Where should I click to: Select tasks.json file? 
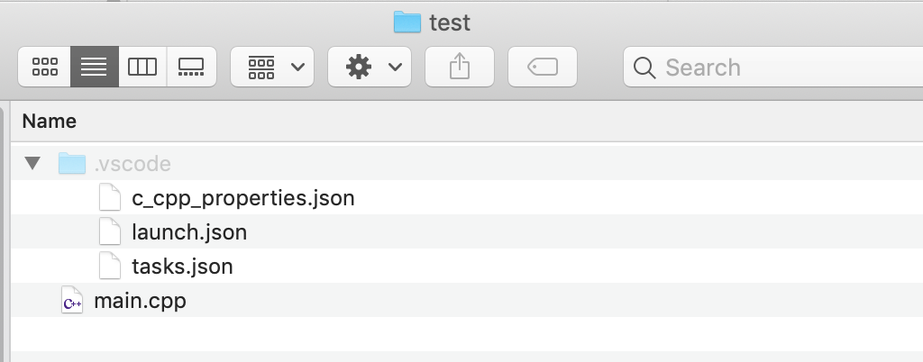[x=182, y=267]
